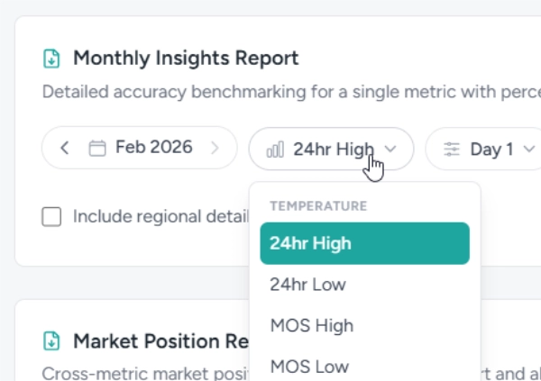Click the calendar icon beside Feb 2026
Screen dimensions: 541x381
[x=97, y=149]
